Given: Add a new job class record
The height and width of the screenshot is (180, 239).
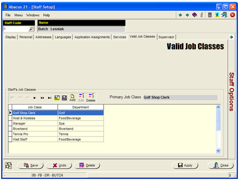Looking at the screenshot, I should pyautogui.click(x=72, y=98).
